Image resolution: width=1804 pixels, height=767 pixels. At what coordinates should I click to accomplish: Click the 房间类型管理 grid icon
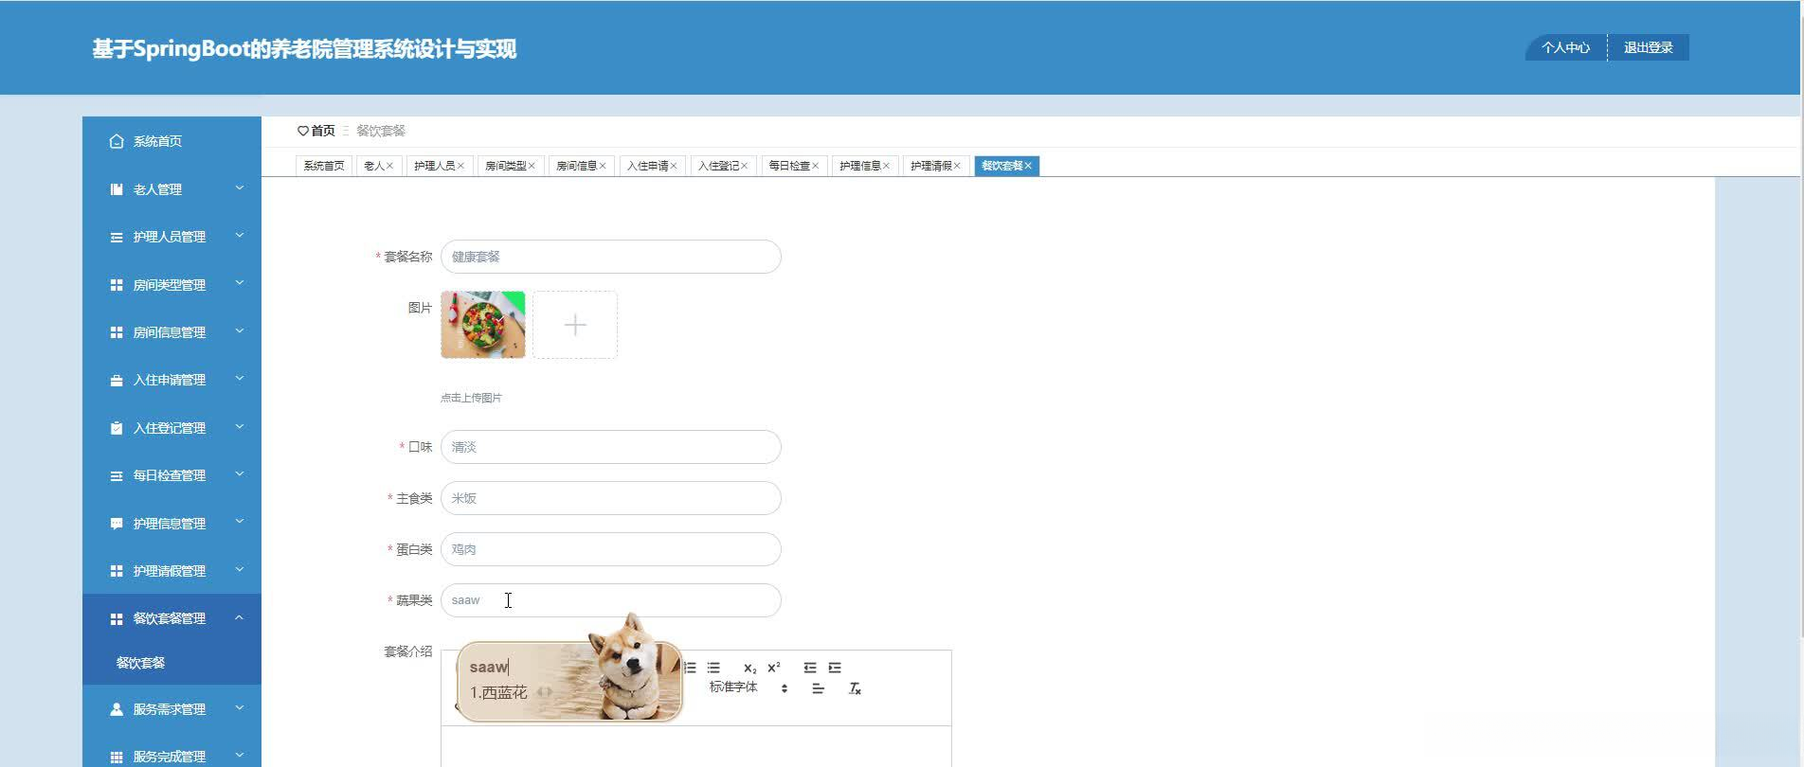(117, 285)
